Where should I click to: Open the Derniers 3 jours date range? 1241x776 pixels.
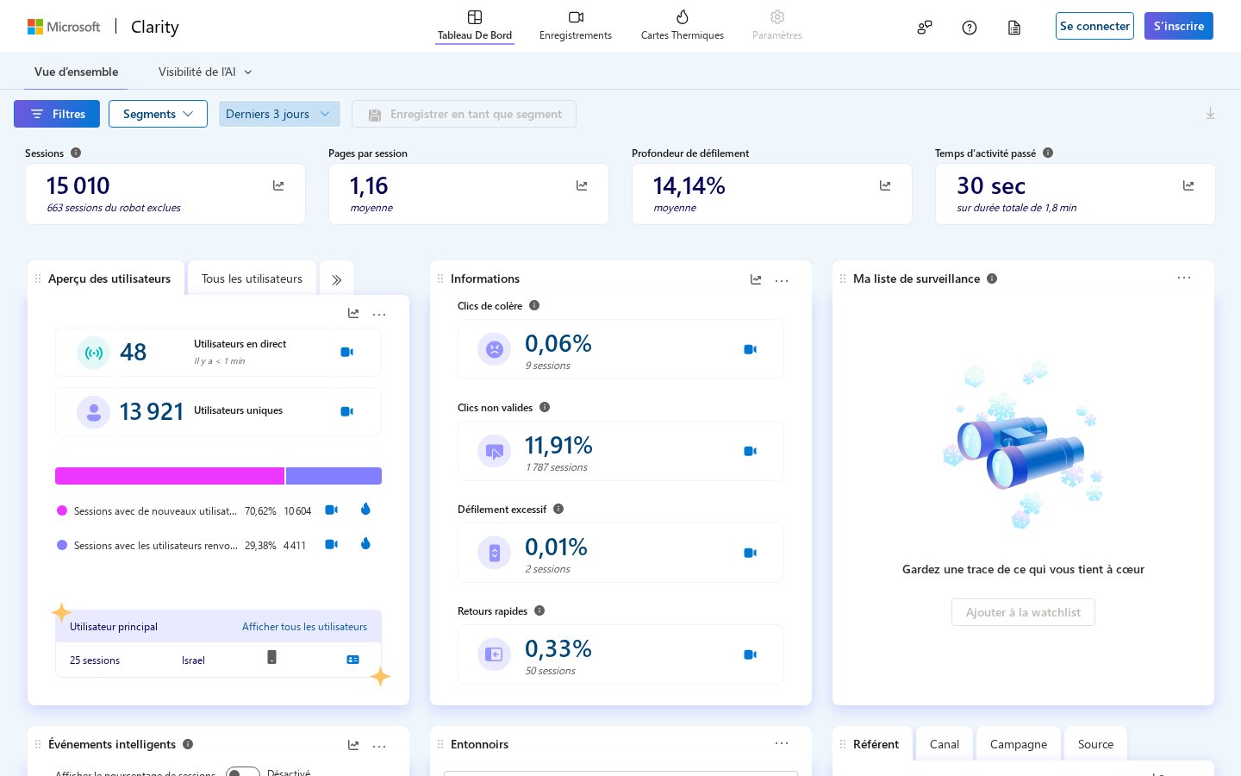(279, 114)
